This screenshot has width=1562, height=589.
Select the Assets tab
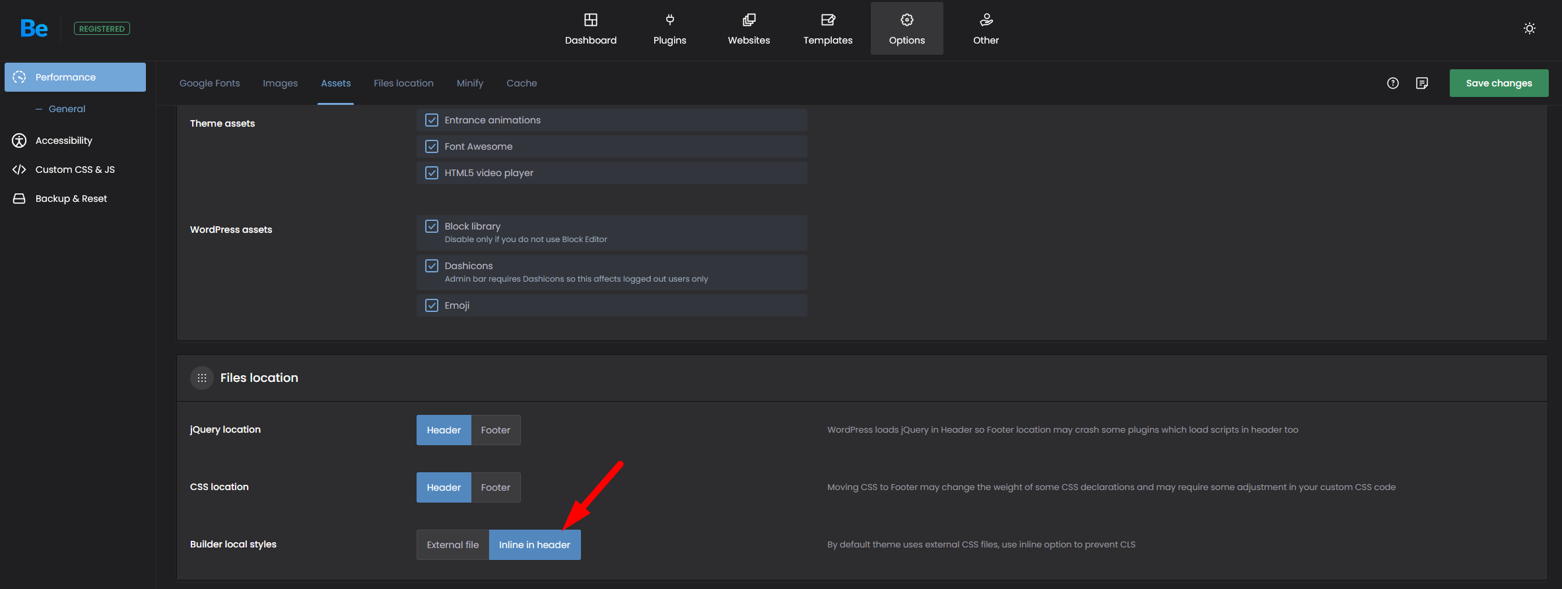click(x=335, y=83)
